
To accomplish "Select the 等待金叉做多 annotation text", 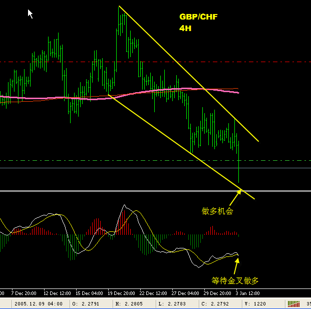I will pyautogui.click(x=235, y=280).
